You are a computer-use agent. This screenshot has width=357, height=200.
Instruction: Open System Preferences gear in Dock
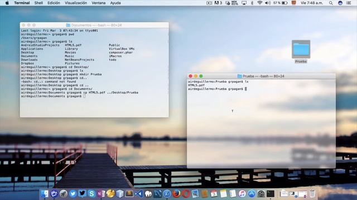(x=261, y=194)
